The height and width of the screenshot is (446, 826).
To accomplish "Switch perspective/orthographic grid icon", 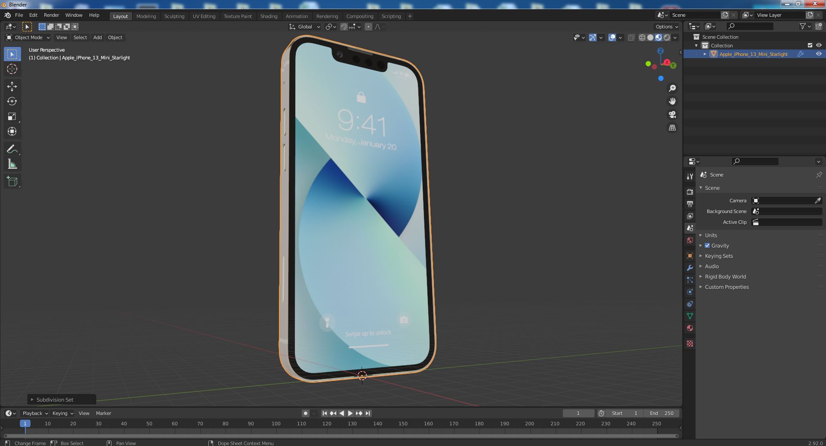I will coord(672,128).
